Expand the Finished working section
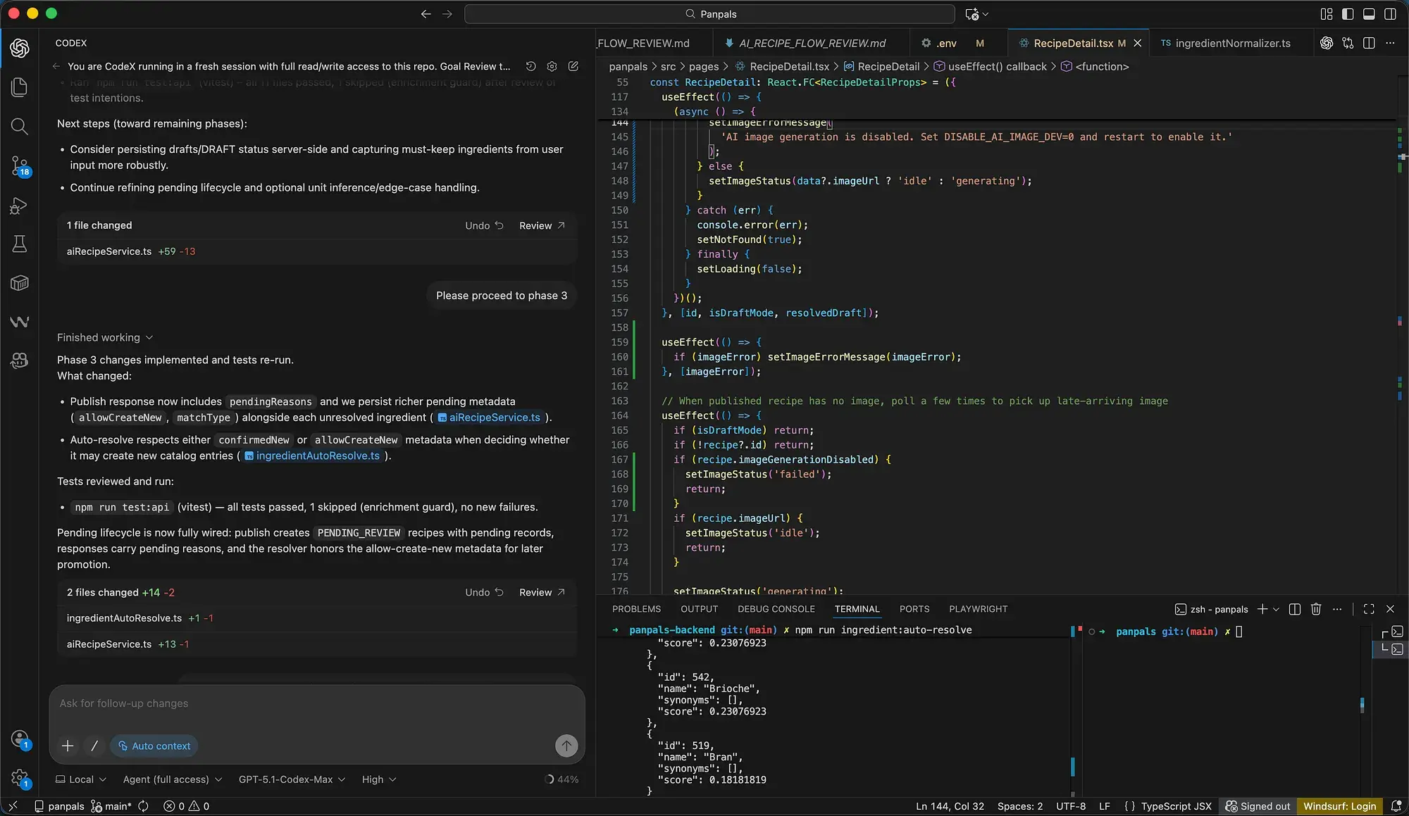Image resolution: width=1409 pixels, height=816 pixels. (x=105, y=338)
